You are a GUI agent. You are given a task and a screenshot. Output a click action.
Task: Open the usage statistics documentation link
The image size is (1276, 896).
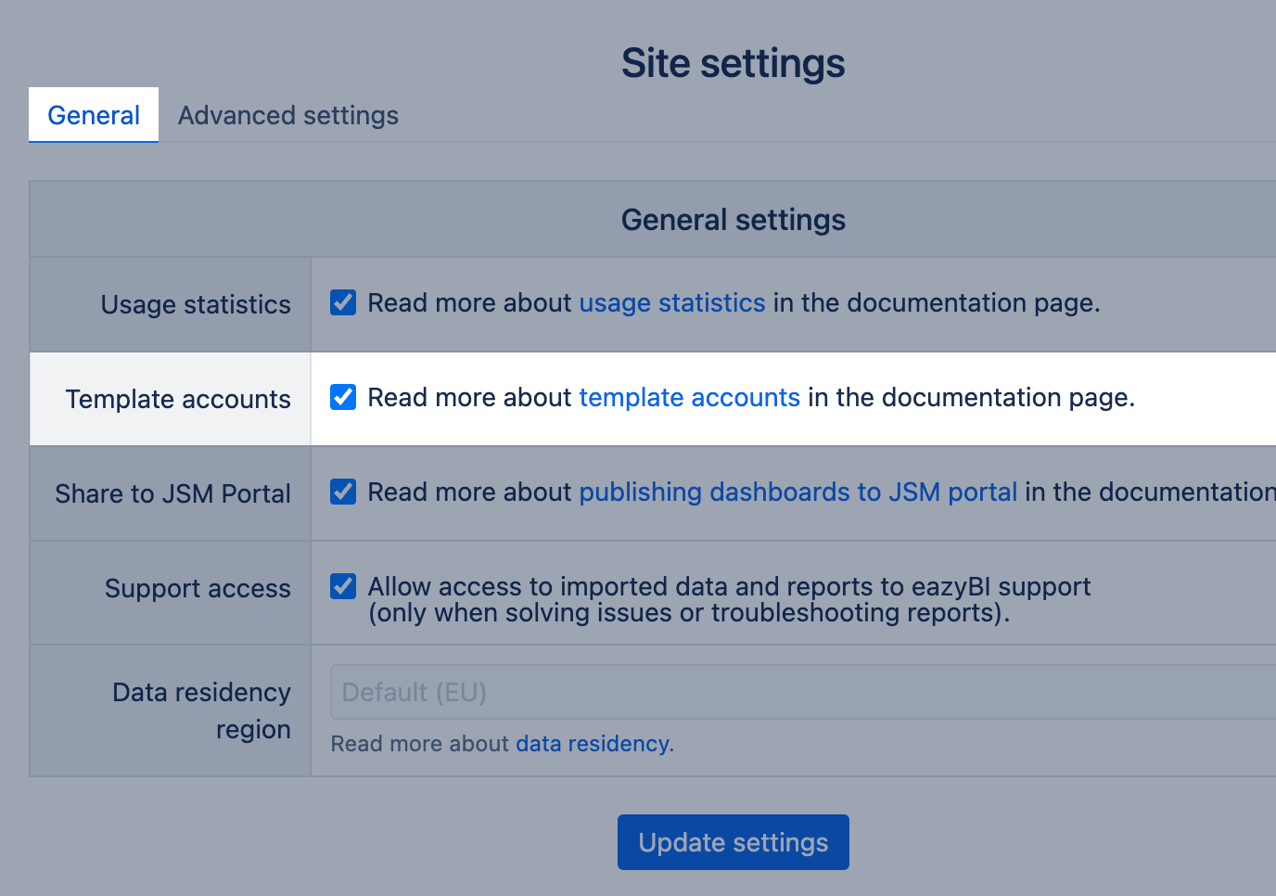[671, 303]
